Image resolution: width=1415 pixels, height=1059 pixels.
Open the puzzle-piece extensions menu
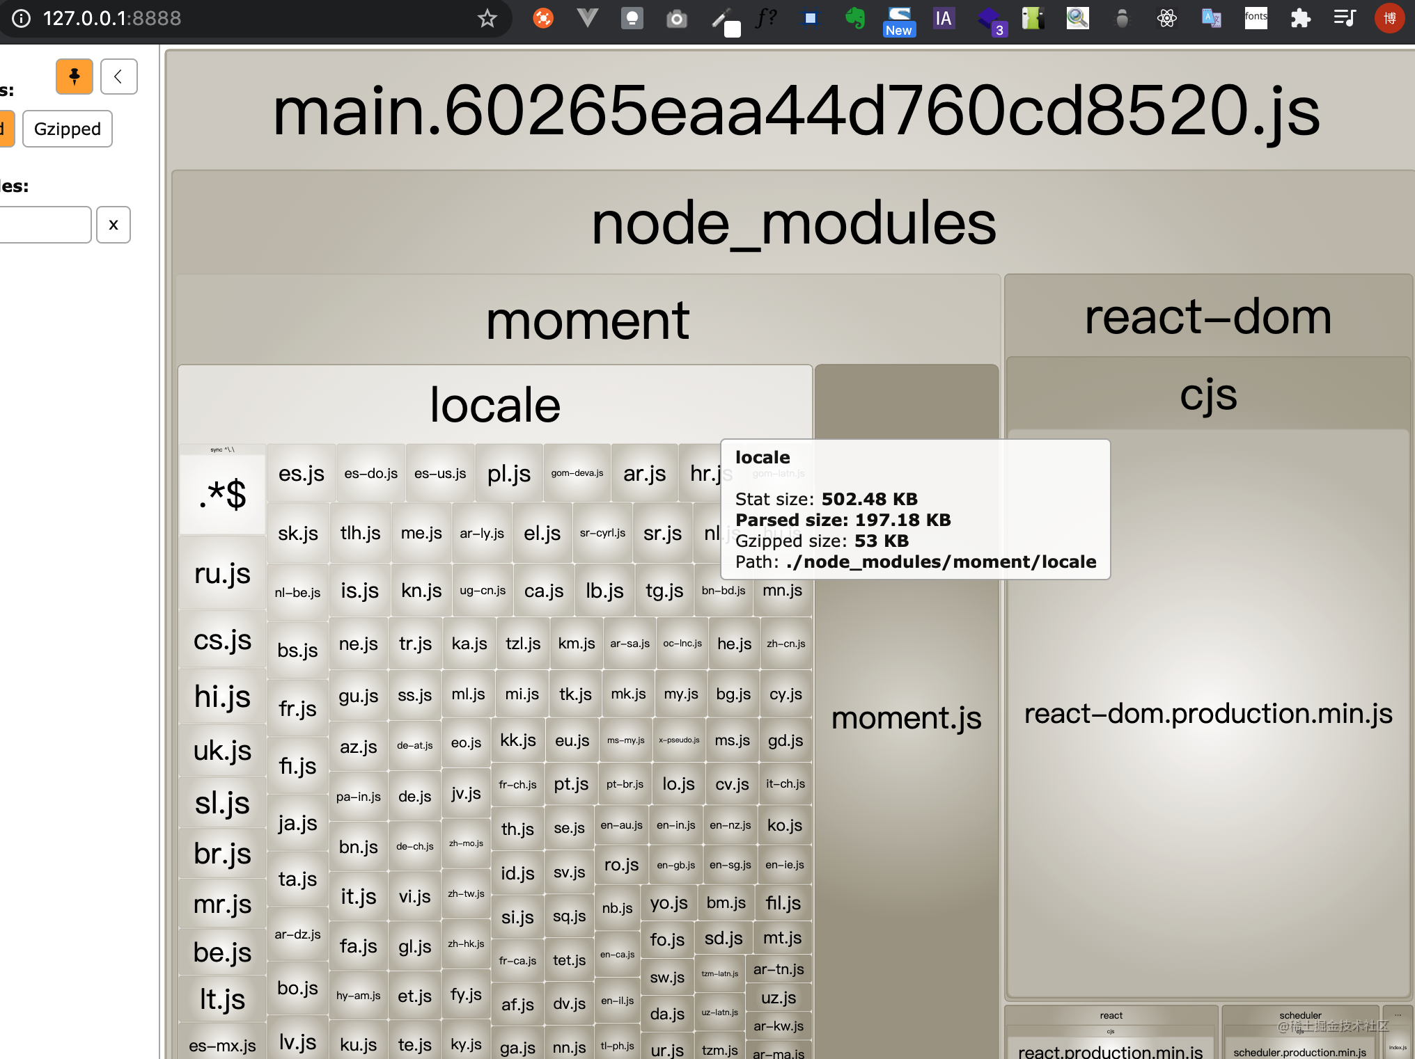[x=1300, y=18]
